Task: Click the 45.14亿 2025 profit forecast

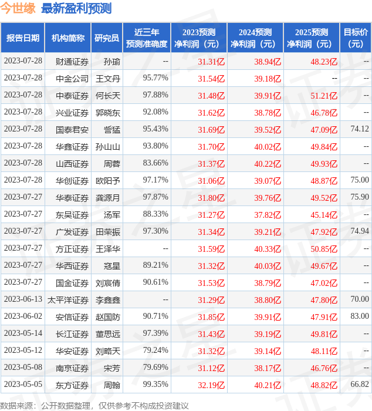Action: click(324, 215)
